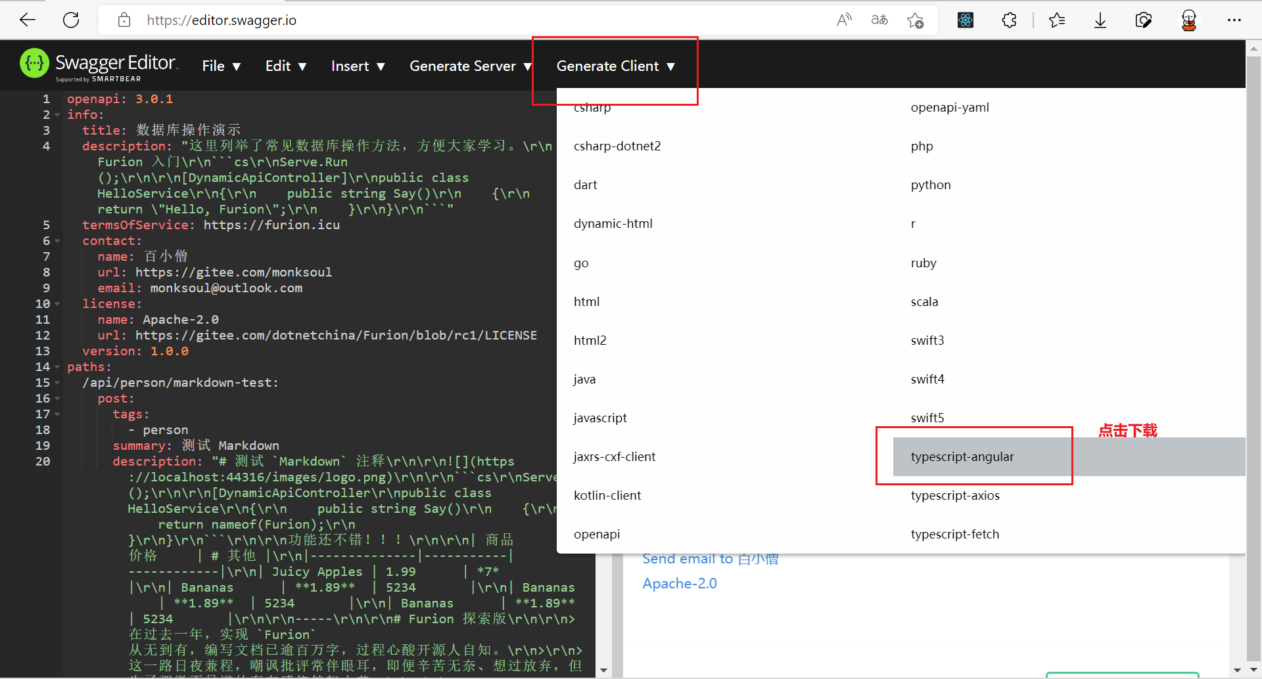Open the browser extensions puzzle icon

1009,20
